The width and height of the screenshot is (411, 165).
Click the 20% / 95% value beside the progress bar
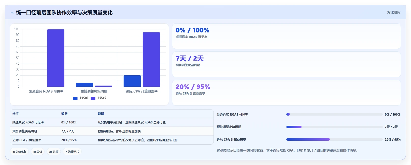[393, 140]
